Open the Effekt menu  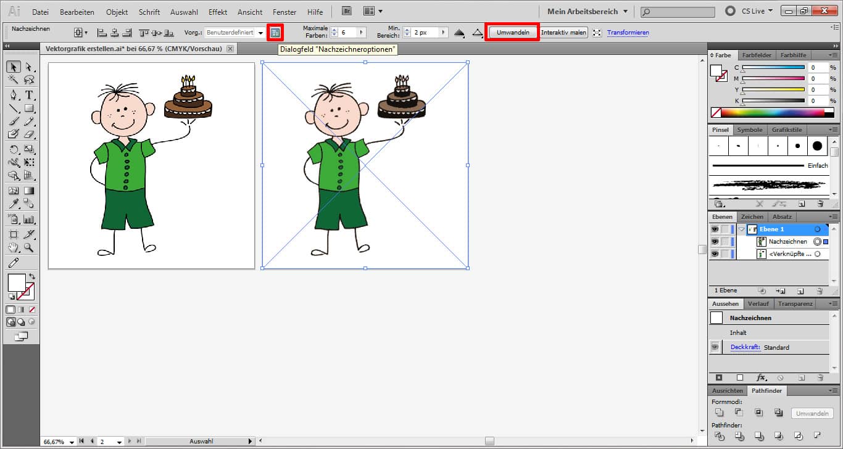coord(217,11)
